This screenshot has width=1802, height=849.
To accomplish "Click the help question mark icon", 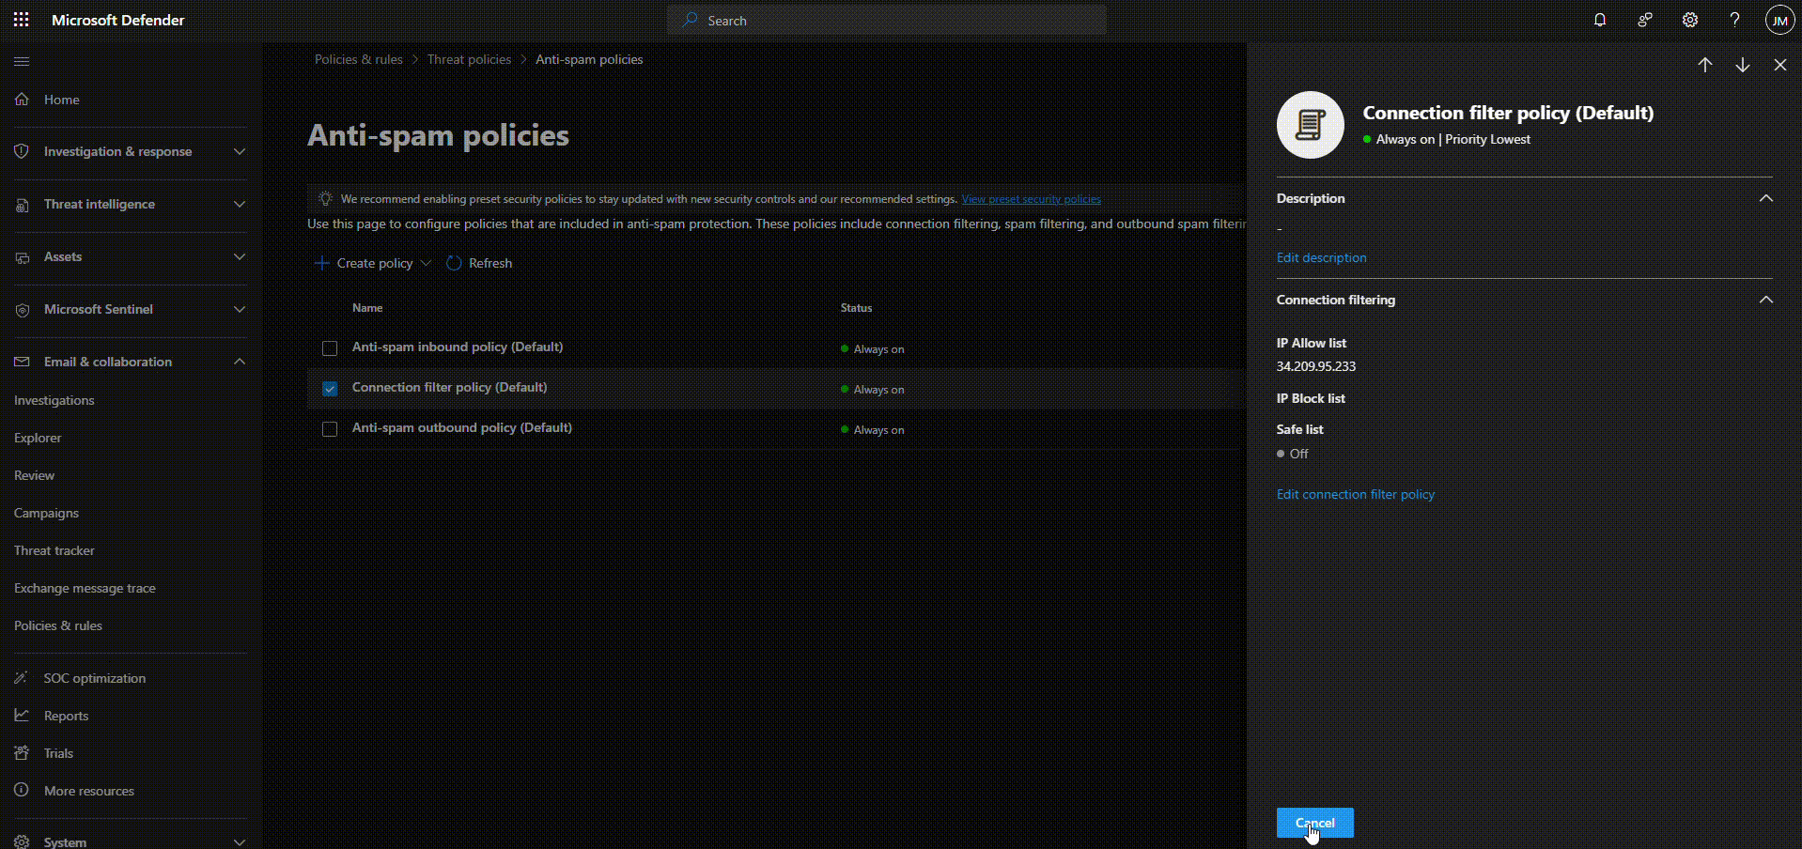I will point(1735,20).
